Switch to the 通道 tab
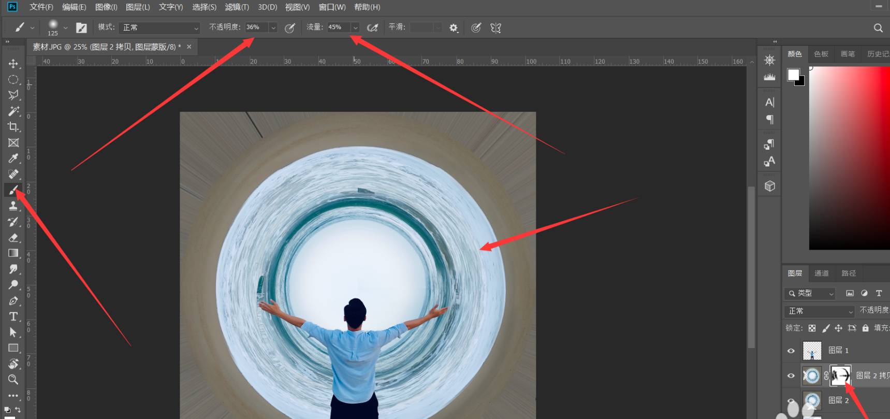The height and width of the screenshot is (419, 890). pos(821,273)
